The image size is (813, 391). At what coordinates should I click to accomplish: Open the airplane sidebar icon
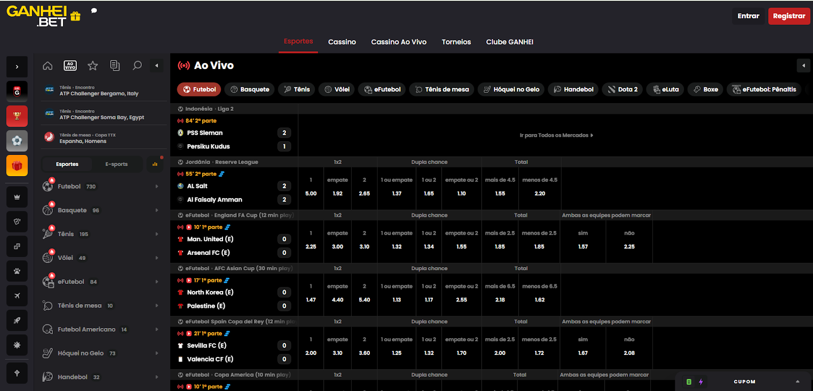(17, 296)
